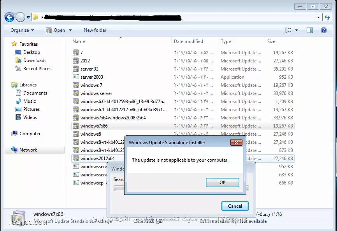Screen dimensions: 337x231
Task: Select Network in the navigation pane
Action: pos(28,150)
